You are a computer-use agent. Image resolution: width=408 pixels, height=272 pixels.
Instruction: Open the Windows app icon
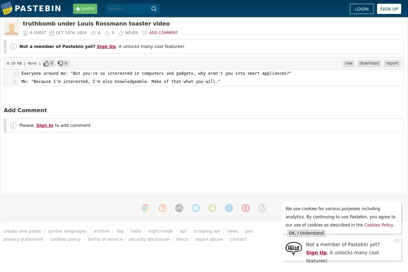196,208
